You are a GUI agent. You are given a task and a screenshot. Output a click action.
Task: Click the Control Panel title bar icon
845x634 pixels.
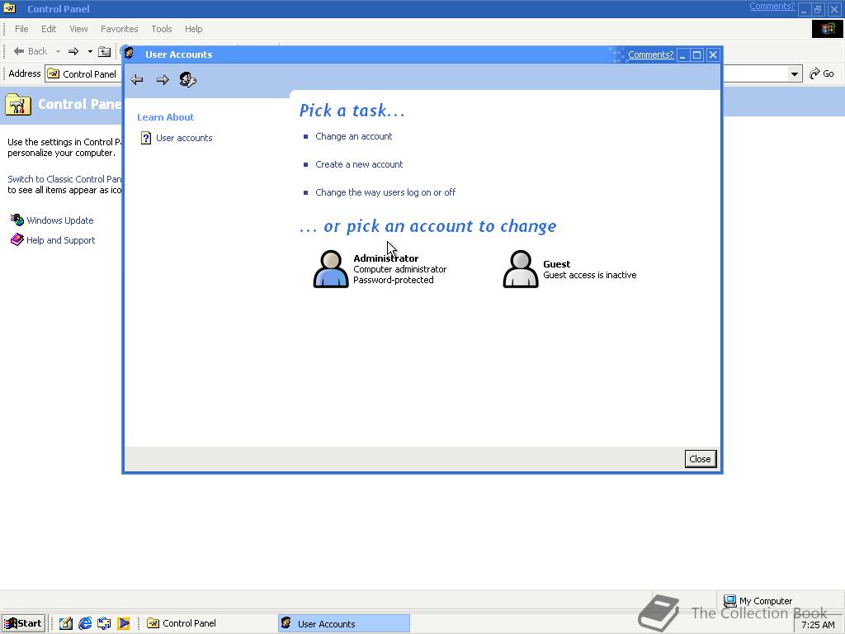10,8
